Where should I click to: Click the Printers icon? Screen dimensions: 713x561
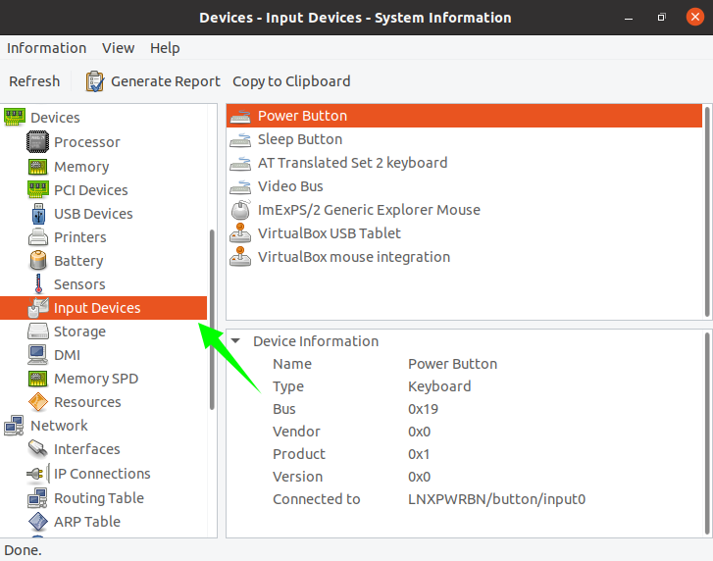click(38, 237)
